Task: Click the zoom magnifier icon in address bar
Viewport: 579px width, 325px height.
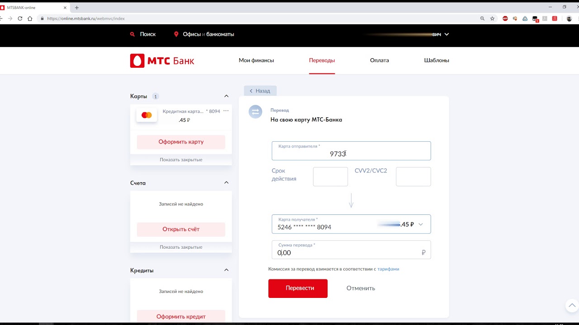Action: pos(482,19)
